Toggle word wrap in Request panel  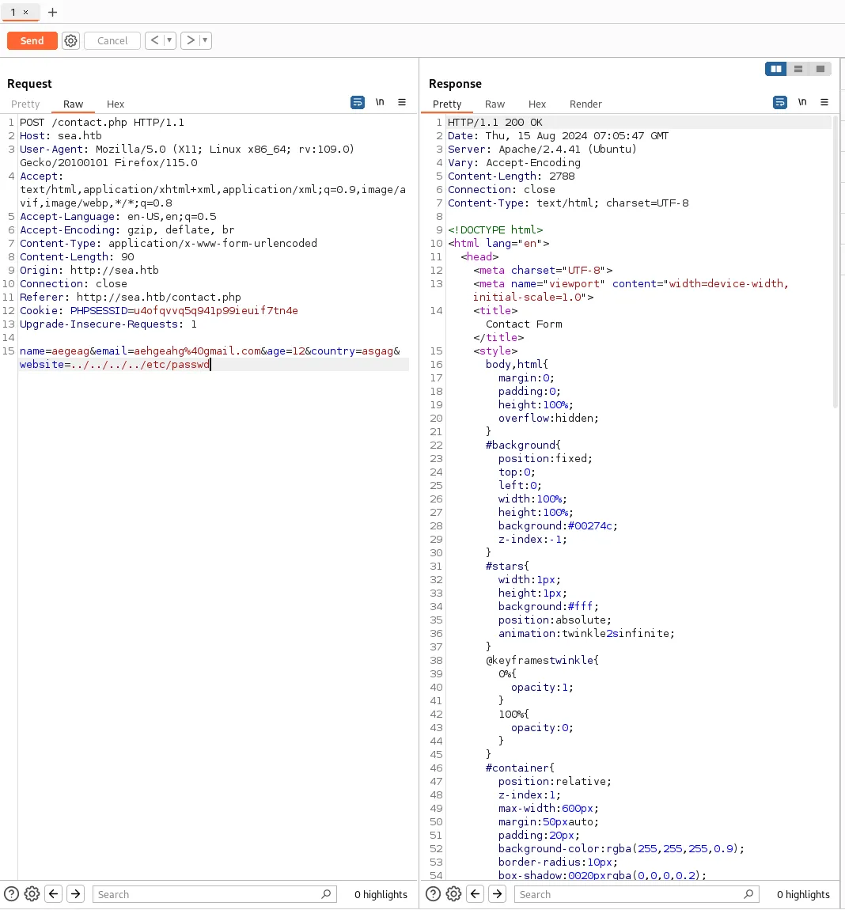[x=358, y=103]
